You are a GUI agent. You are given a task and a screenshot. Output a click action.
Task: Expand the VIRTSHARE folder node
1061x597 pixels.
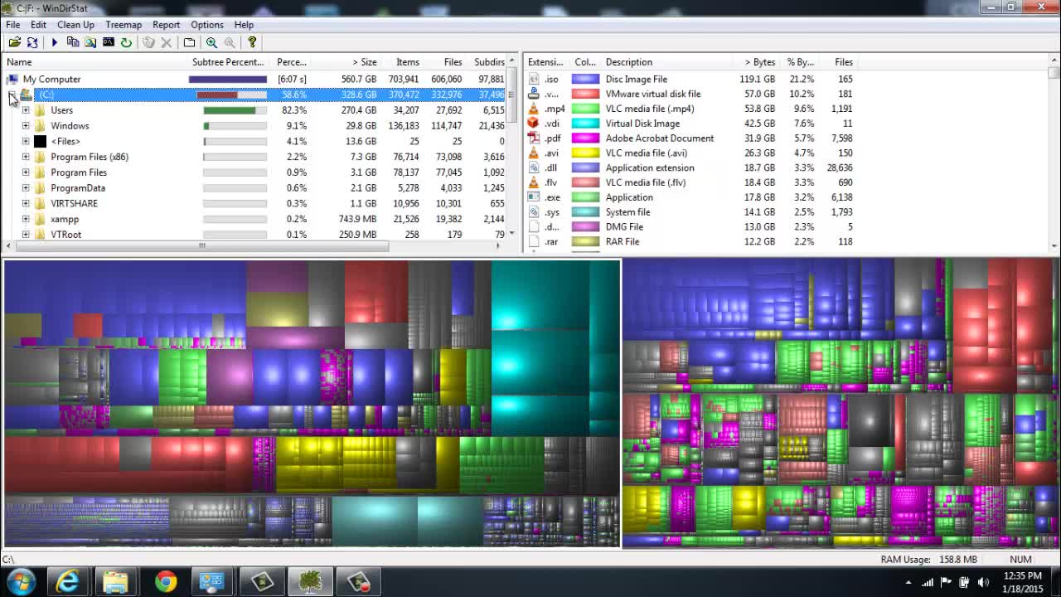click(26, 203)
